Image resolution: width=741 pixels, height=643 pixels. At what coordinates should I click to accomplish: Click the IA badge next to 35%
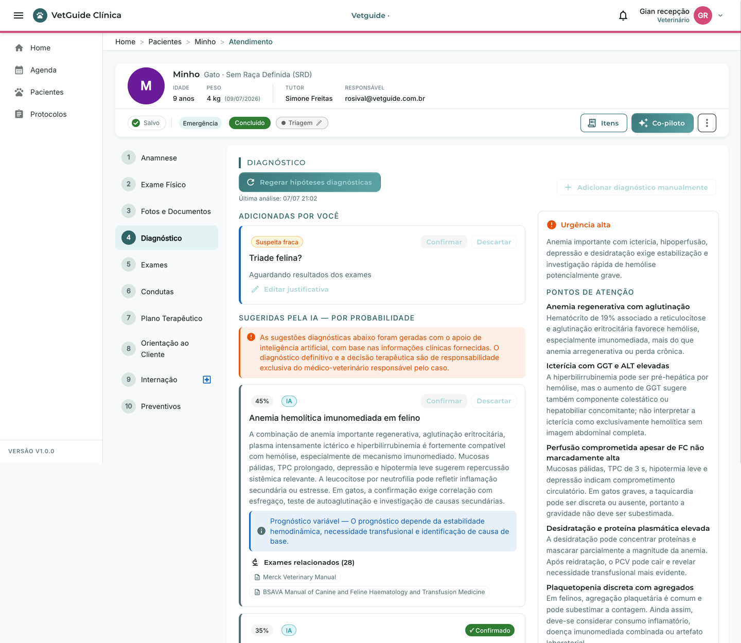click(289, 631)
